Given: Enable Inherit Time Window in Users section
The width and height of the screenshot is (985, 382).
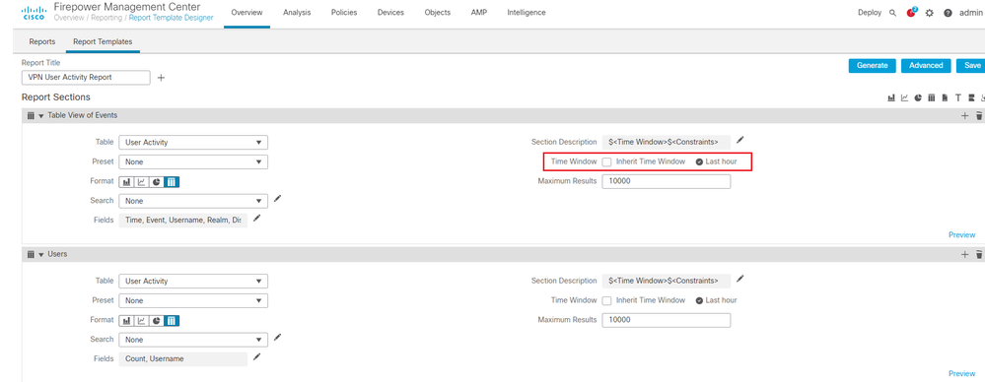Looking at the screenshot, I should coord(606,300).
